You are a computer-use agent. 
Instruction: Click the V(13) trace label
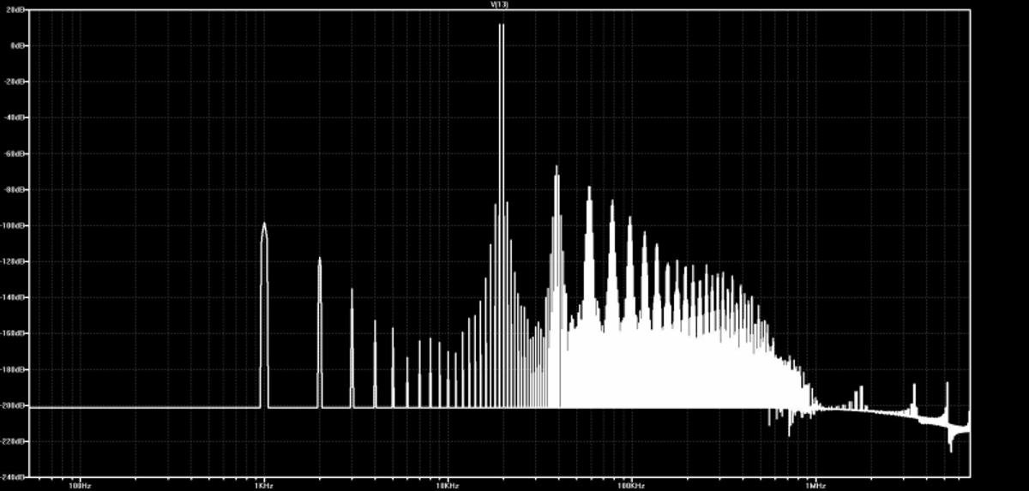point(500,4)
